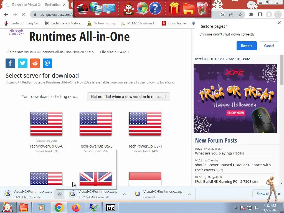Image resolution: width=284 pixels, height=213 pixels.
Task: Launch Firefox from the taskbar
Action: (76, 207)
